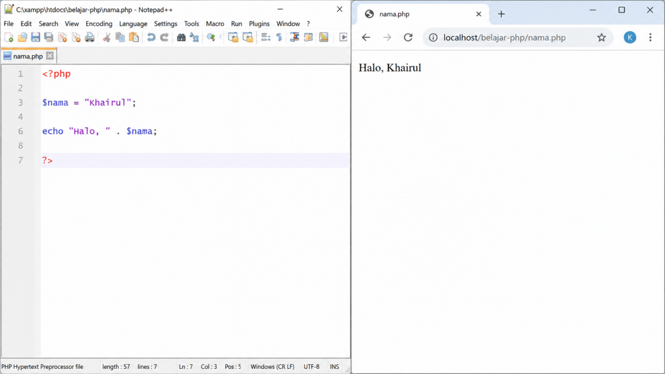665x374 pixels.
Task: Toggle the indent guide icon
Action: click(294, 38)
